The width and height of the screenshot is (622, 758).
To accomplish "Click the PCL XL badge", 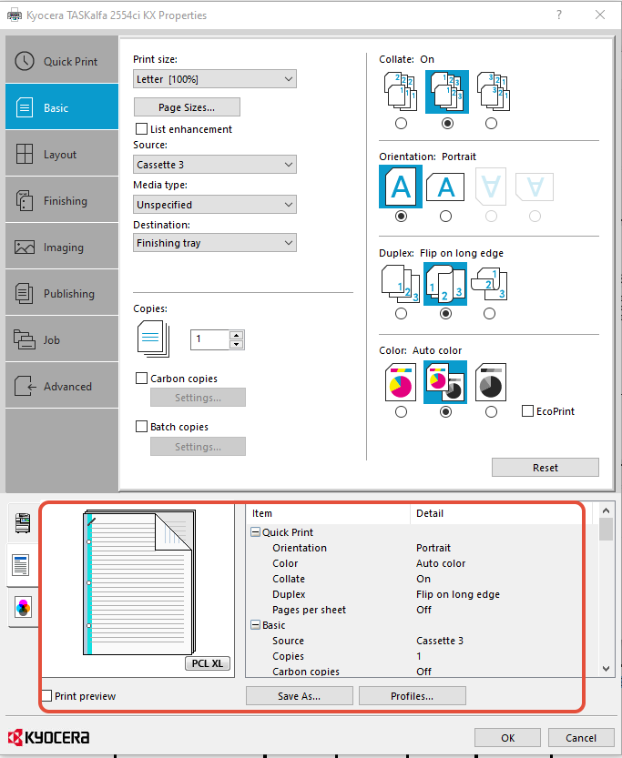I will pyautogui.click(x=208, y=663).
